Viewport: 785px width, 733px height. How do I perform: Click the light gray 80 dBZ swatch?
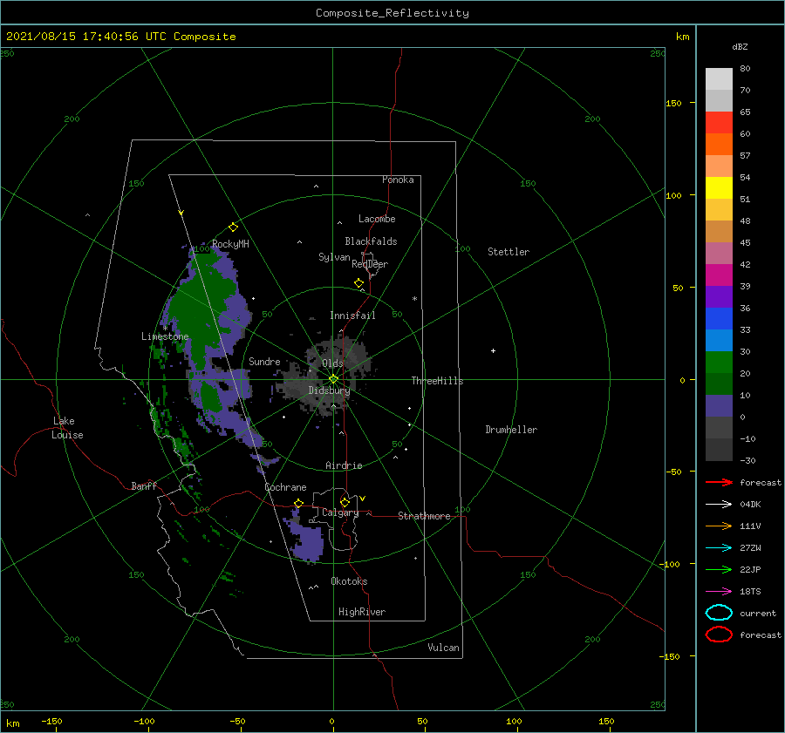click(x=719, y=78)
